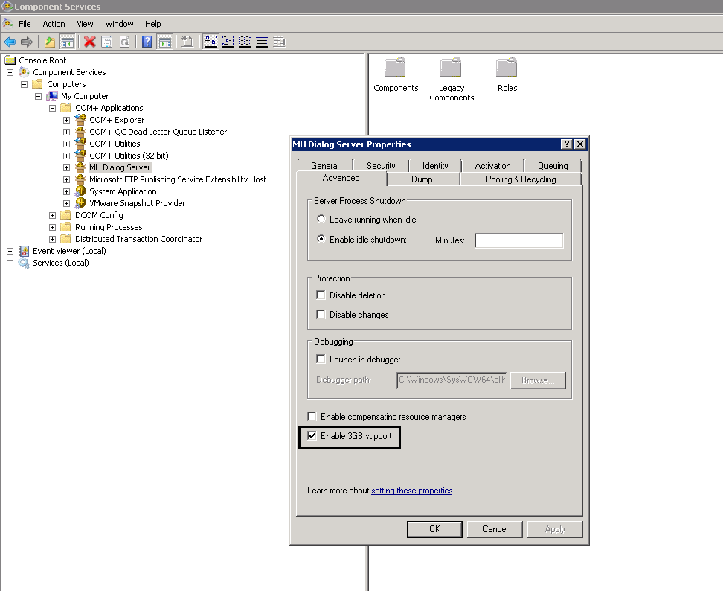Switch to the Queuing tab
Image resolution: width=723 pixels, height=591 pixels.
tap(553, 166)
